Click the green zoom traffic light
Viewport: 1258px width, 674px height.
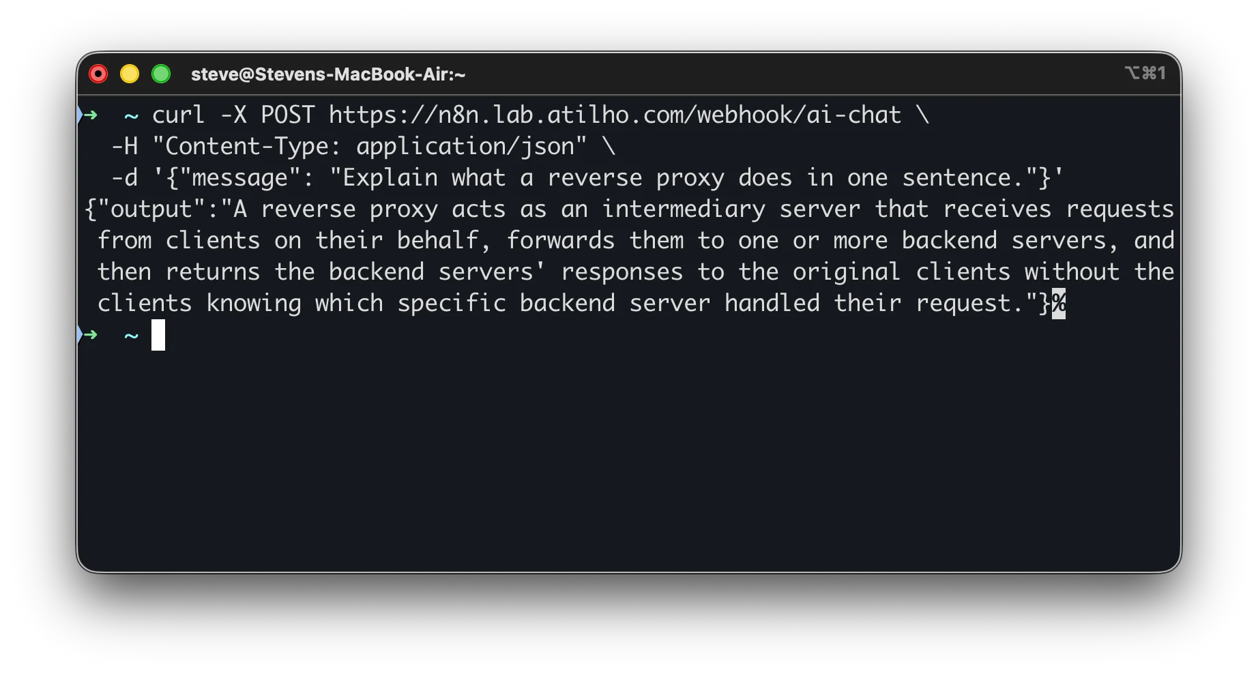(161, 73)
